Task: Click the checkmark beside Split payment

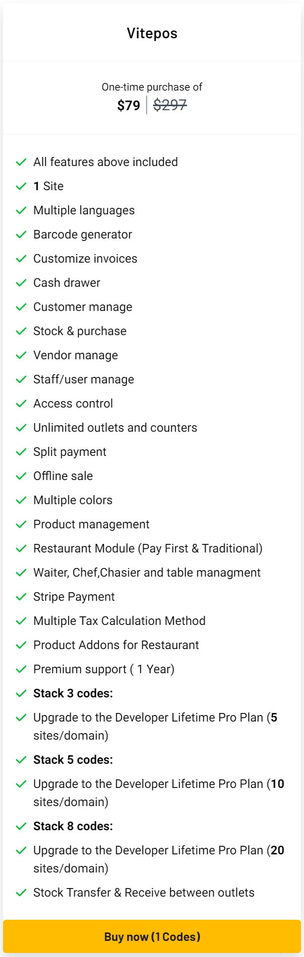Action: [x=21, y=452]
